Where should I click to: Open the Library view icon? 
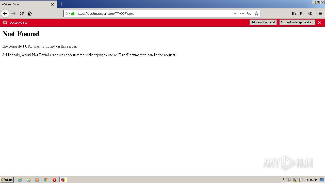294,13
